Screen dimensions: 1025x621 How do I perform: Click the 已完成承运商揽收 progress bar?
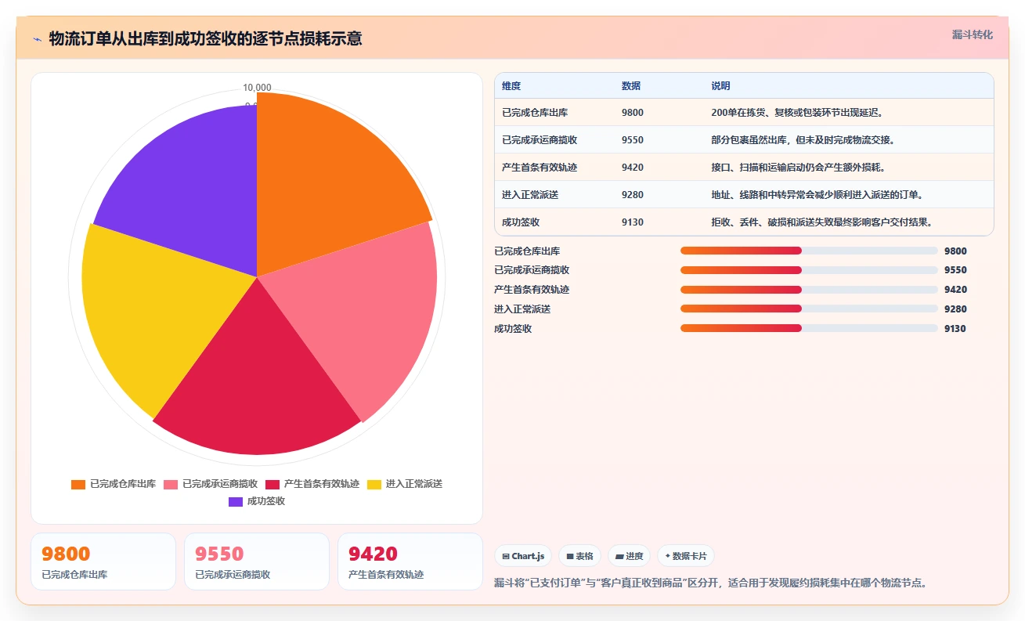click(x=809, y=270)
